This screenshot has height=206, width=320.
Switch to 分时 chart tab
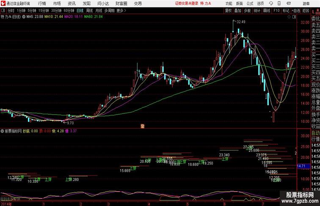point(11,11)
